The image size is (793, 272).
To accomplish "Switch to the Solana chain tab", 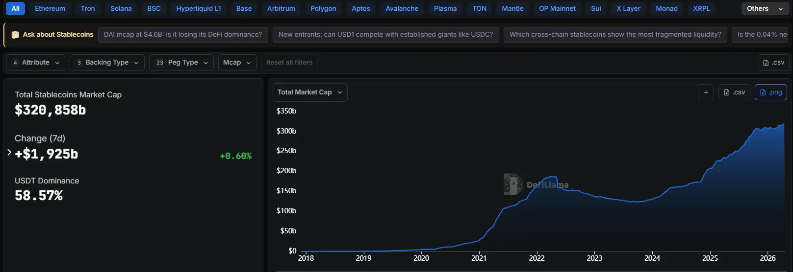I will coord(121,9).
